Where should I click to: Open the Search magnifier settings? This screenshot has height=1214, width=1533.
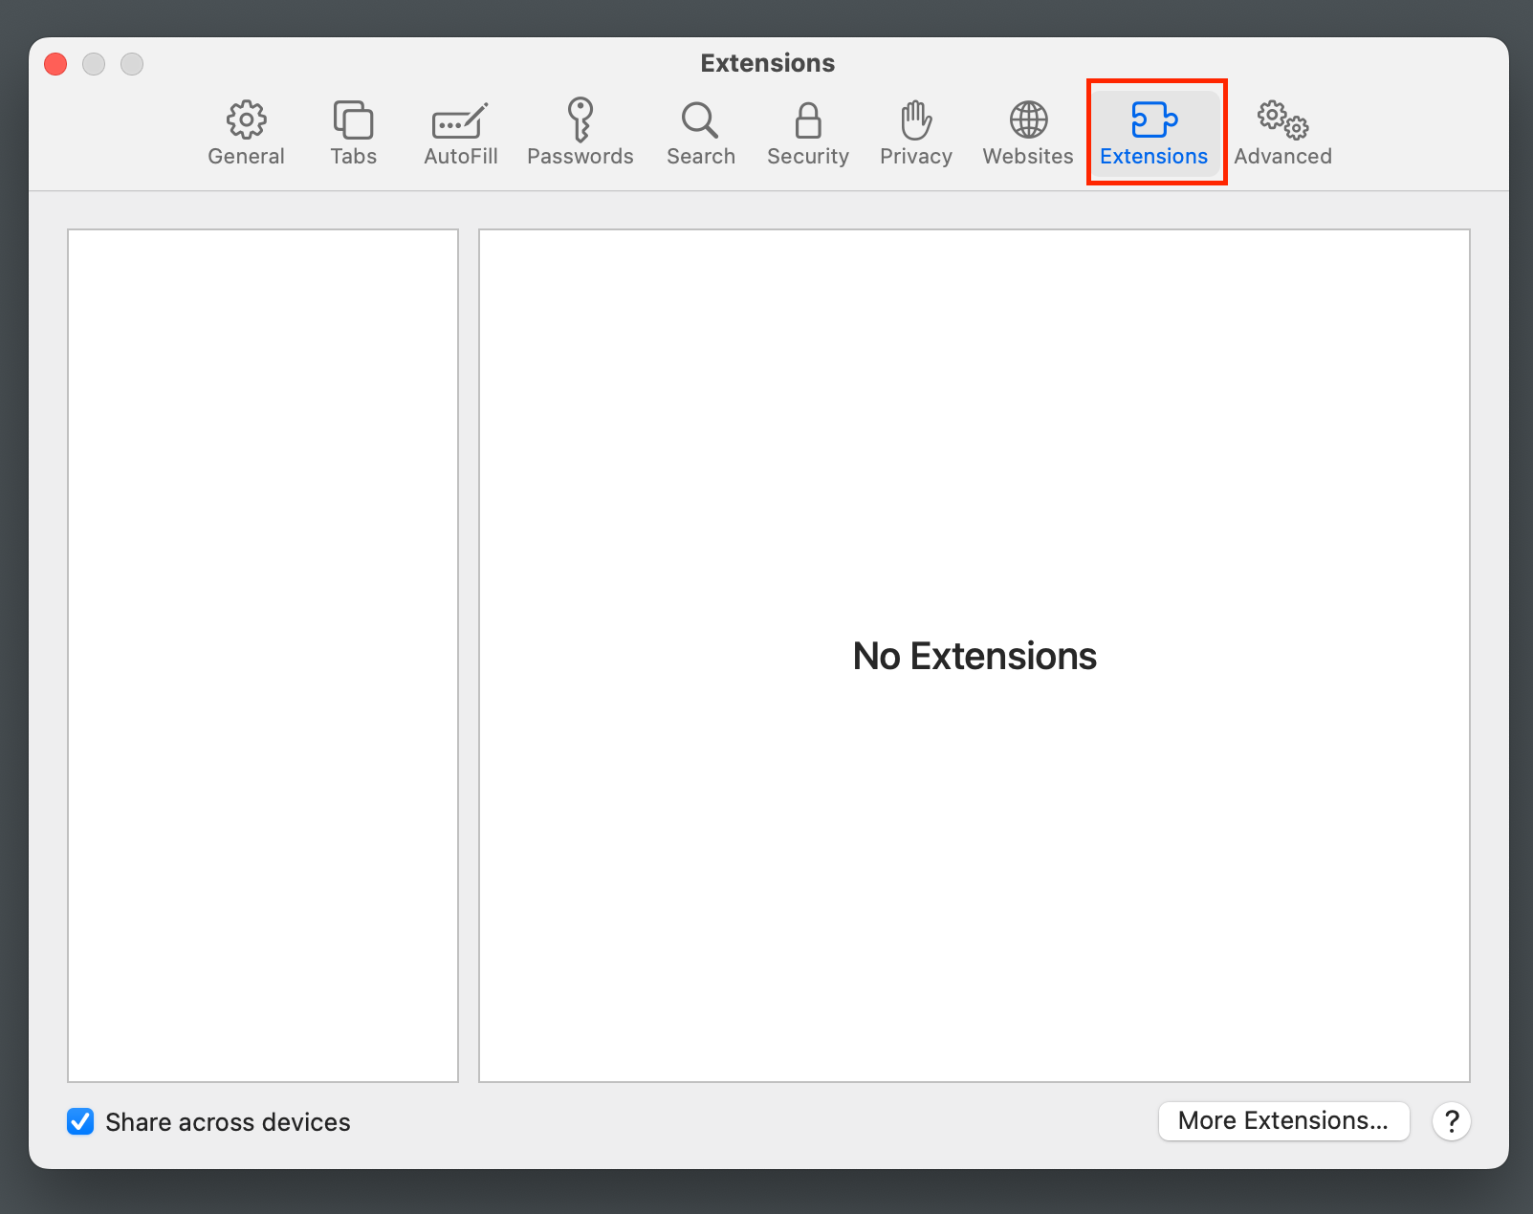click(700, 133)
